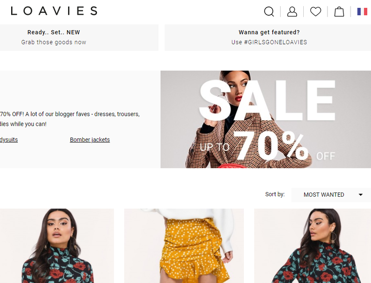Click the dropdown arrow beside MOST WANTED
The image size is (371, 283).
click(x=361, y=195)
